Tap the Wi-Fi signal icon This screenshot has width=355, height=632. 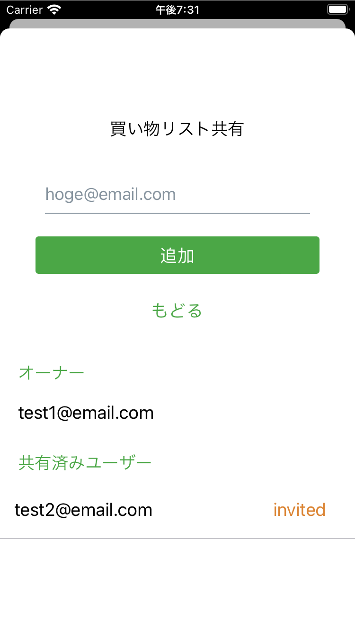[x=55, y=9]
